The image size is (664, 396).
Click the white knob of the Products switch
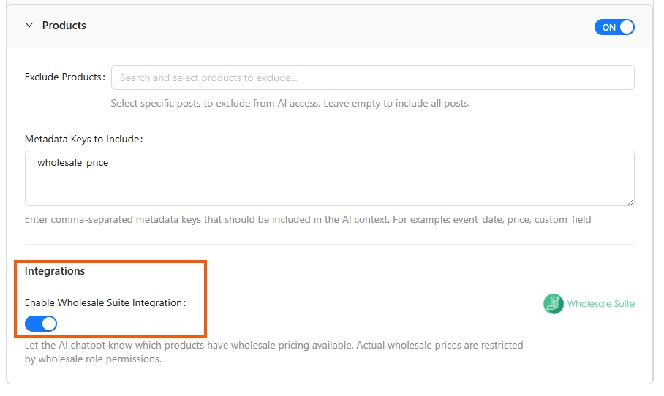[626, 27]
